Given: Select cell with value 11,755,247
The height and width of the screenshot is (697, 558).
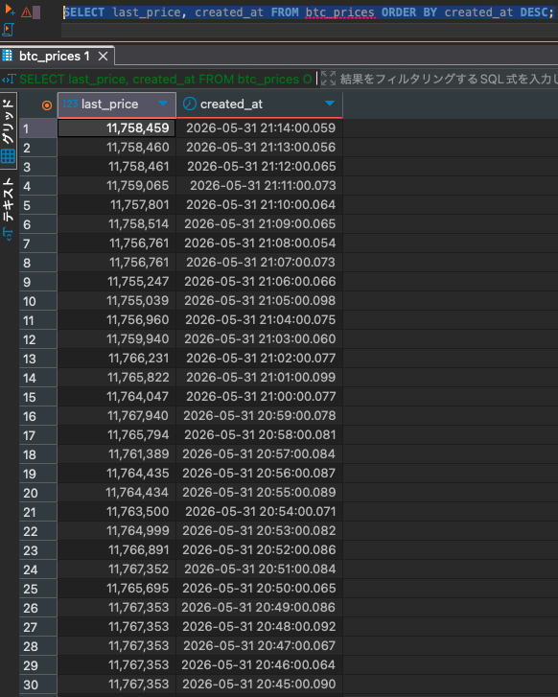Looking at the screenshot, I should (x=117, y=282).
